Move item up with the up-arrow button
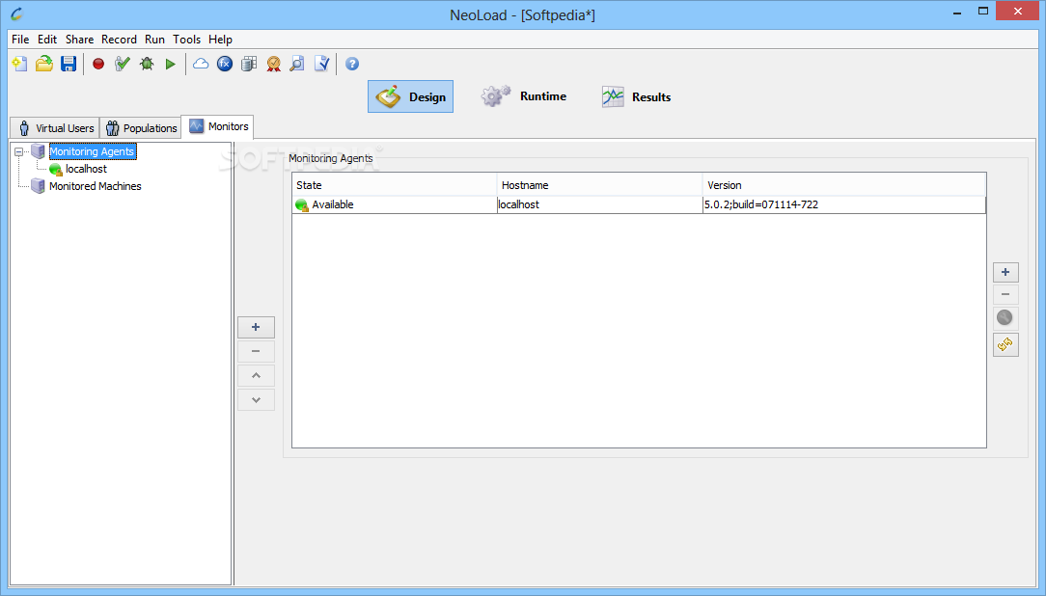 [256, 376]
